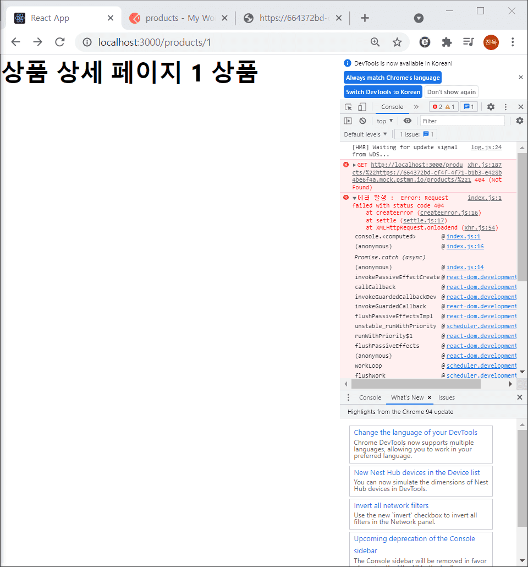Open the createError.js:16 link
Image resolution: width=528 pixels, height=567 pixels.
pos(449,213)
